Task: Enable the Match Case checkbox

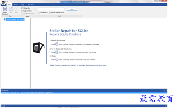Action: [x=39, y=12]
